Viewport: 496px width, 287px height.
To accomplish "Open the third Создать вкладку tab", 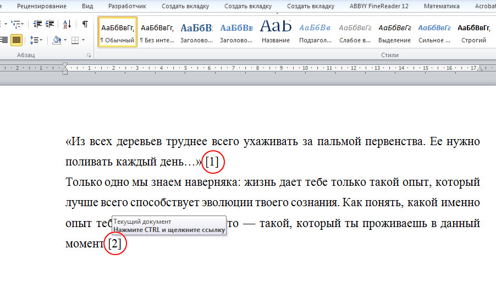I will click(311, 6).
